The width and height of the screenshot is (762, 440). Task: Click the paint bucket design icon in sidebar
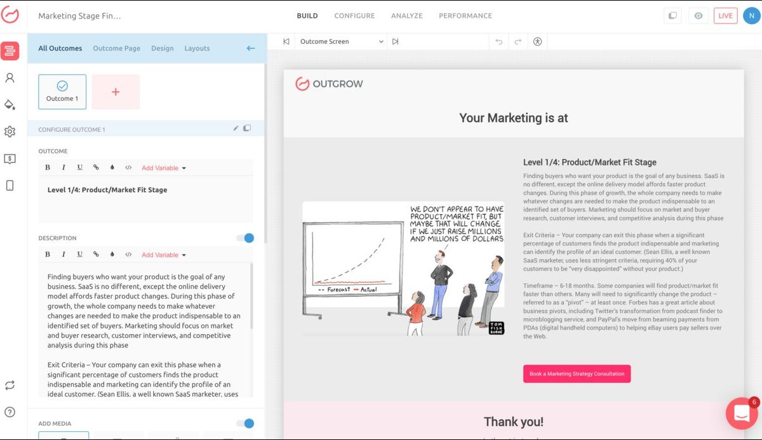tap(10, 105)
